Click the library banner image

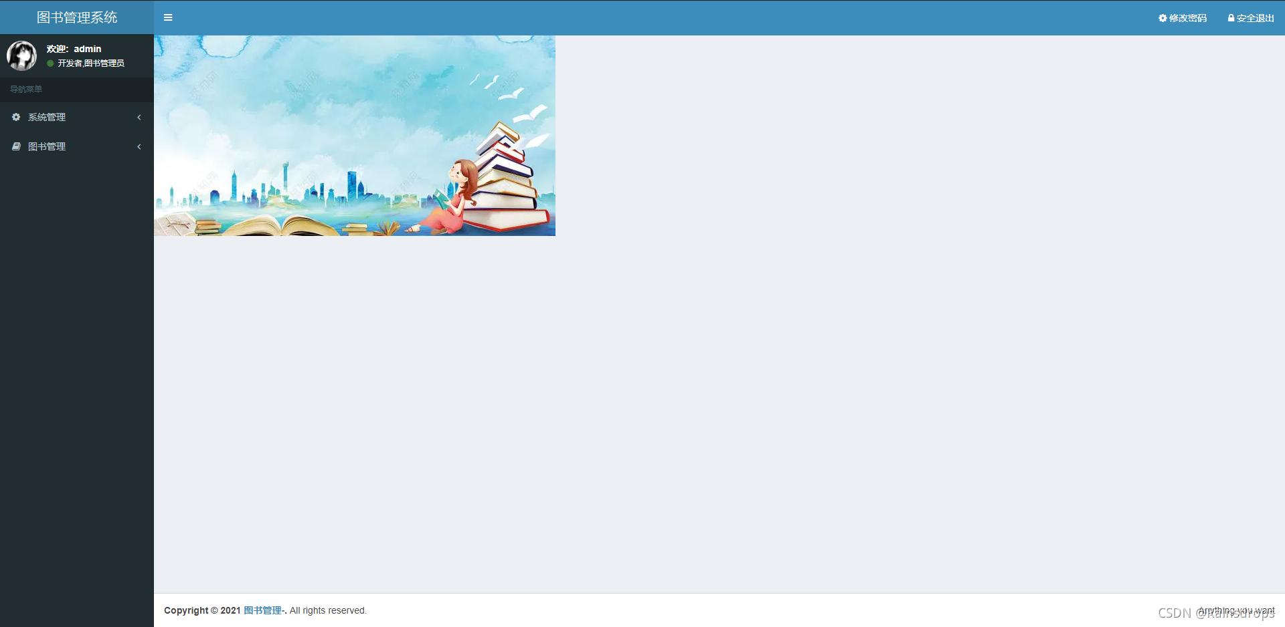click(x=355, y=136)
